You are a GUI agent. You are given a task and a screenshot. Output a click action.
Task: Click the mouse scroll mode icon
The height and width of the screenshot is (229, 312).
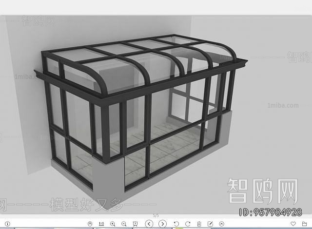pos(90,224)
